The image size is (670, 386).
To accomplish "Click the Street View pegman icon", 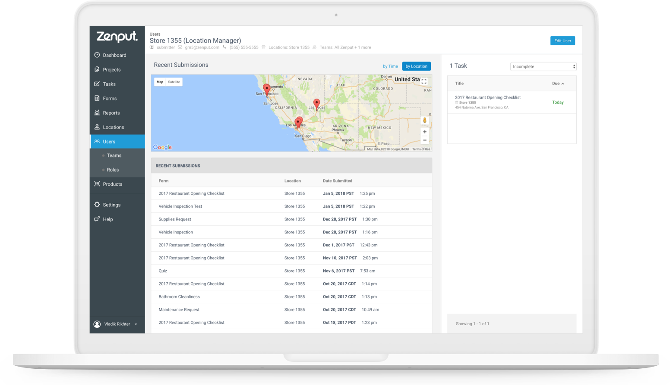I will tap(424, 121).
